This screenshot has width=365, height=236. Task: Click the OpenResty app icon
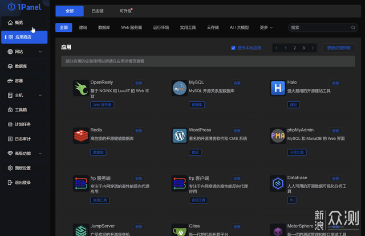pyautogui.click(x=80, y=88)
